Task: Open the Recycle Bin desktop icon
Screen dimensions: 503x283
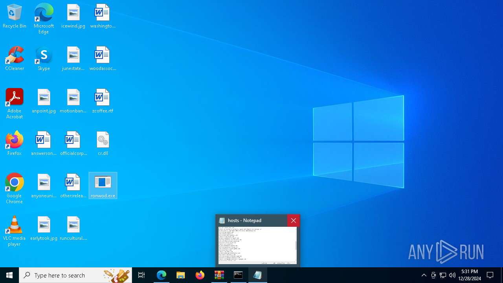Action: pyautogui.click(x=15, y=17)
